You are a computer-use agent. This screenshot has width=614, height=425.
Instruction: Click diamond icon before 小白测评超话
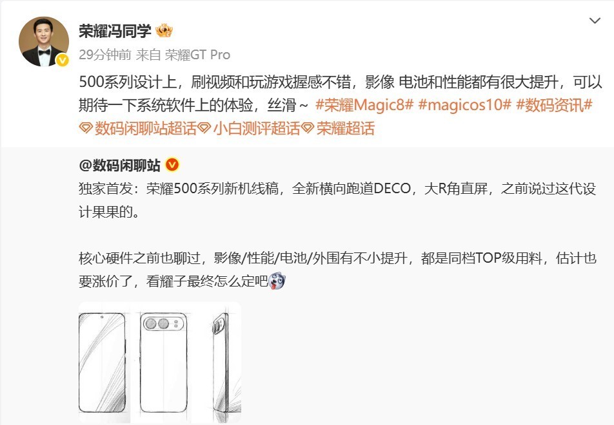(204, 128)
